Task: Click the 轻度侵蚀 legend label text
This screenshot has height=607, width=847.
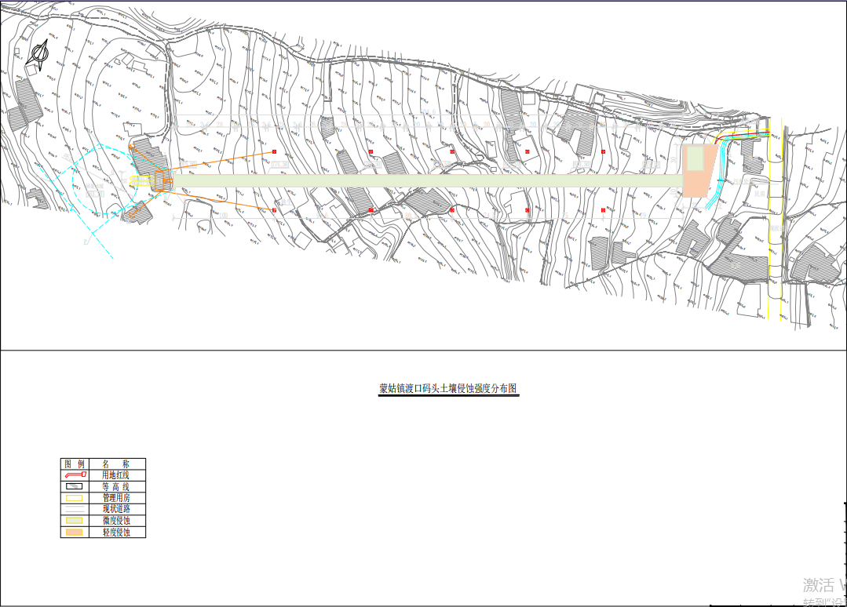Action: point(115,532)
